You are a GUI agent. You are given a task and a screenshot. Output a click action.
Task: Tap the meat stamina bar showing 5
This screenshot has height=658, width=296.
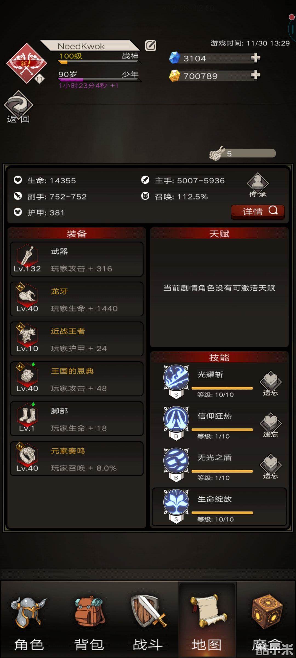[x=243, y=153]
